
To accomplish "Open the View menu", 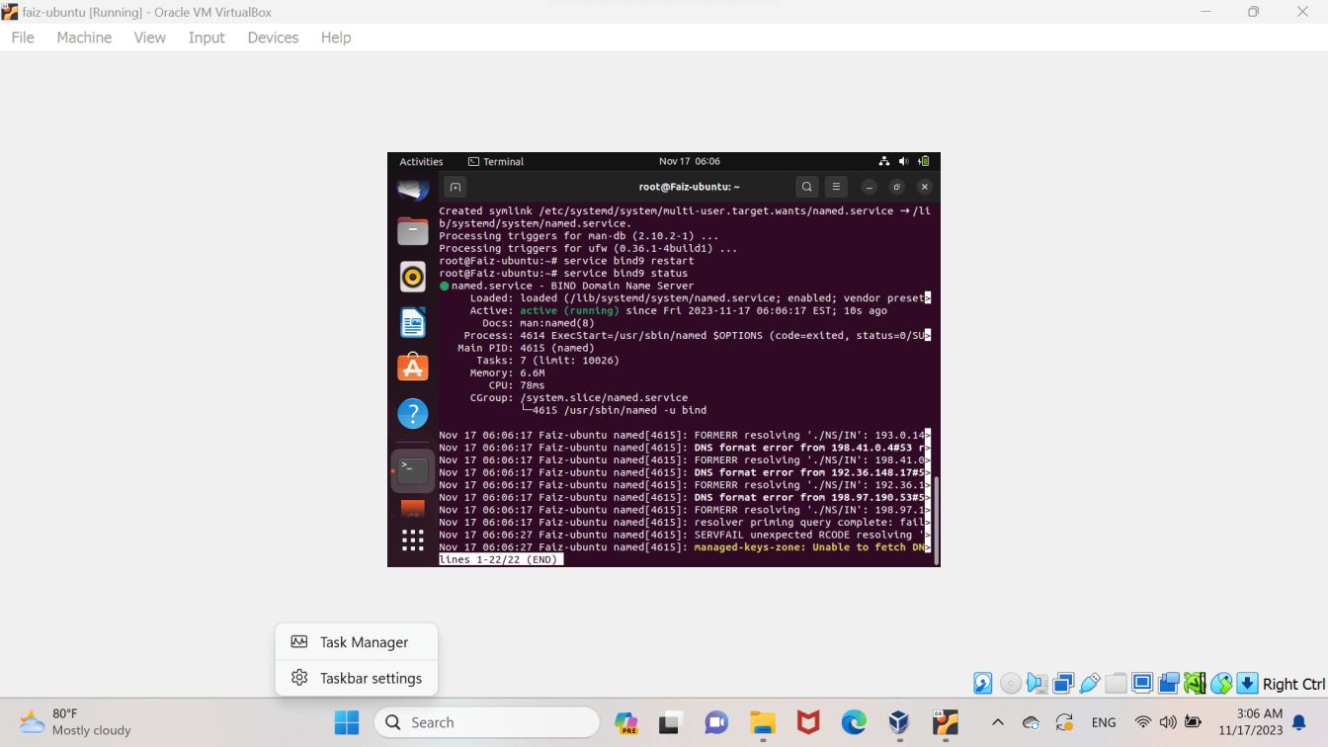I will (150, 38).
